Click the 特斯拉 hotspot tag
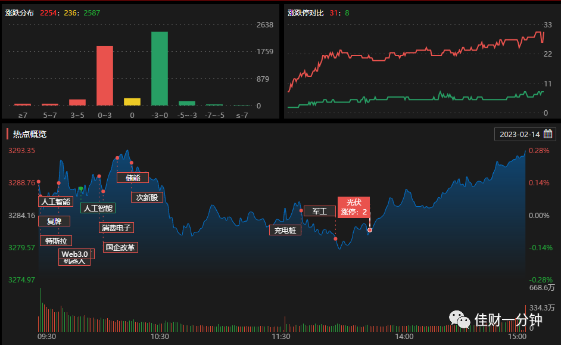The image size is (561, 345). [x=56, y=241]
